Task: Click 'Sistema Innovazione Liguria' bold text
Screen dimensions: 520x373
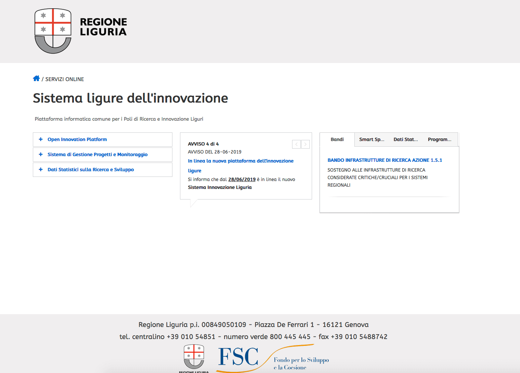Action: (x=220, y=187)
